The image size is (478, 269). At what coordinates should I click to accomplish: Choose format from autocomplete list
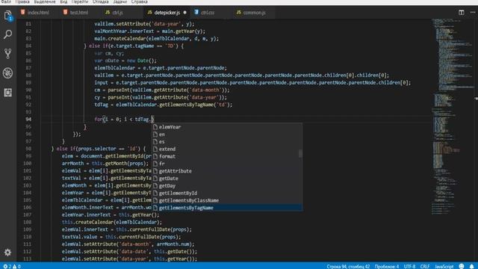click(227, 156)
